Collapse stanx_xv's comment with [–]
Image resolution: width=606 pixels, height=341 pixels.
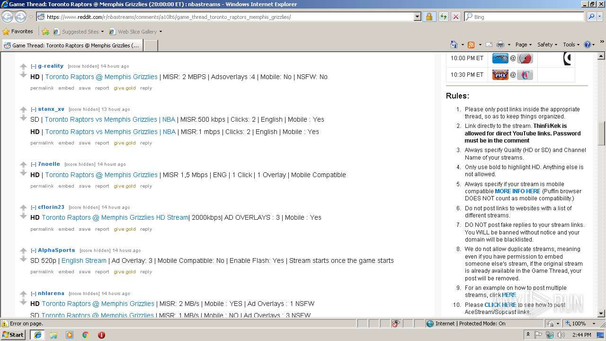click(34, 109)
